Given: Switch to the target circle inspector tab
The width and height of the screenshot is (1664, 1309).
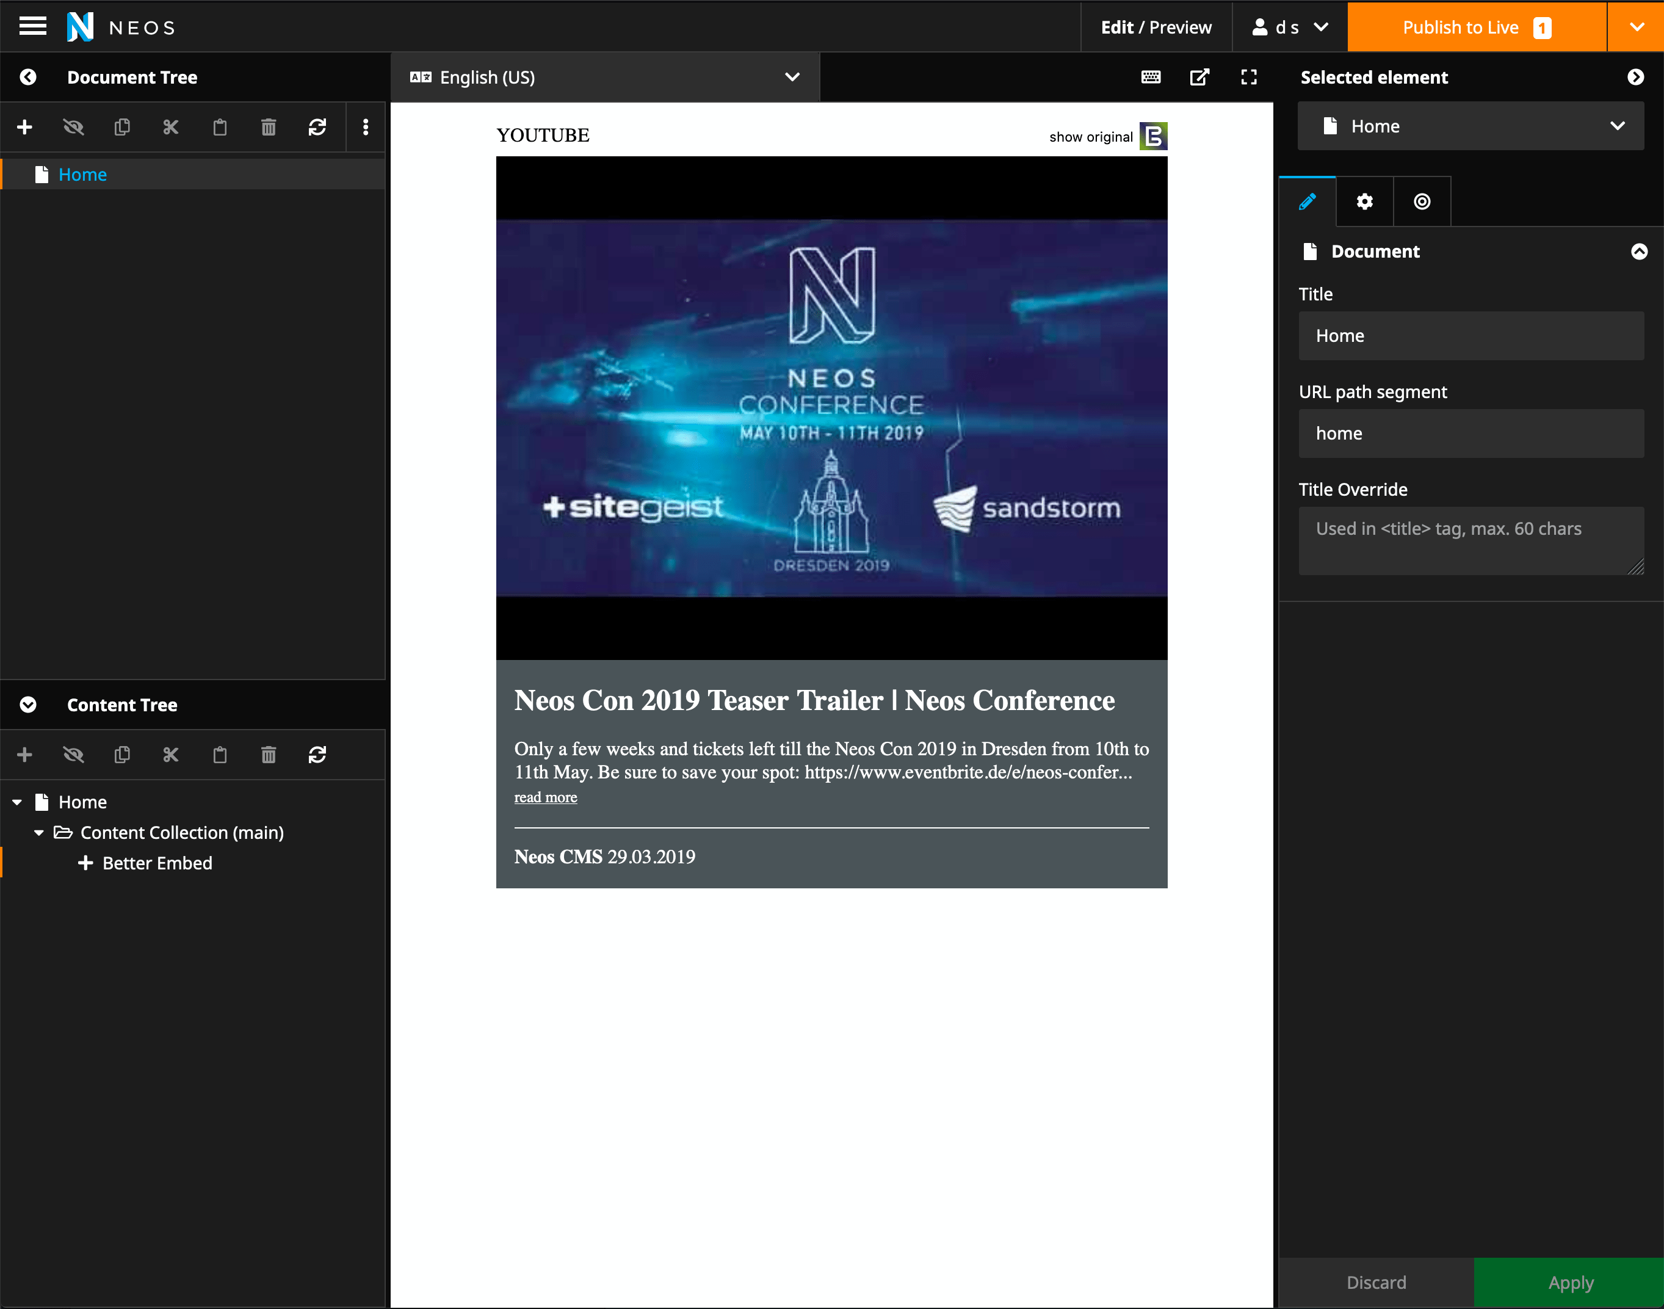Looking at the screenshot, I should pyautogui.click(x=1422, y=201).
